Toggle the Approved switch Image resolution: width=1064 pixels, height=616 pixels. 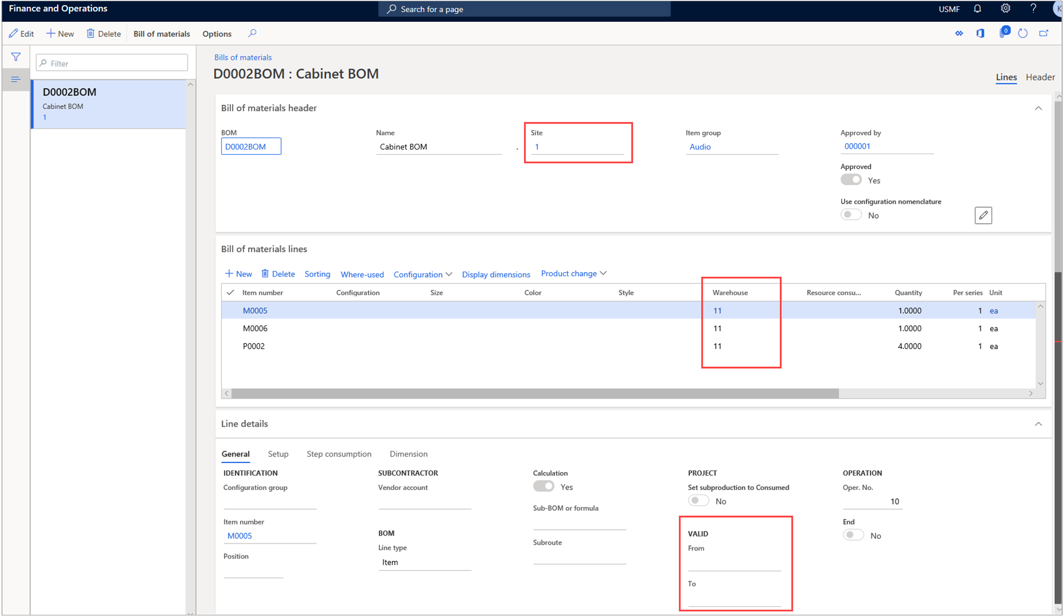(851, 180)
